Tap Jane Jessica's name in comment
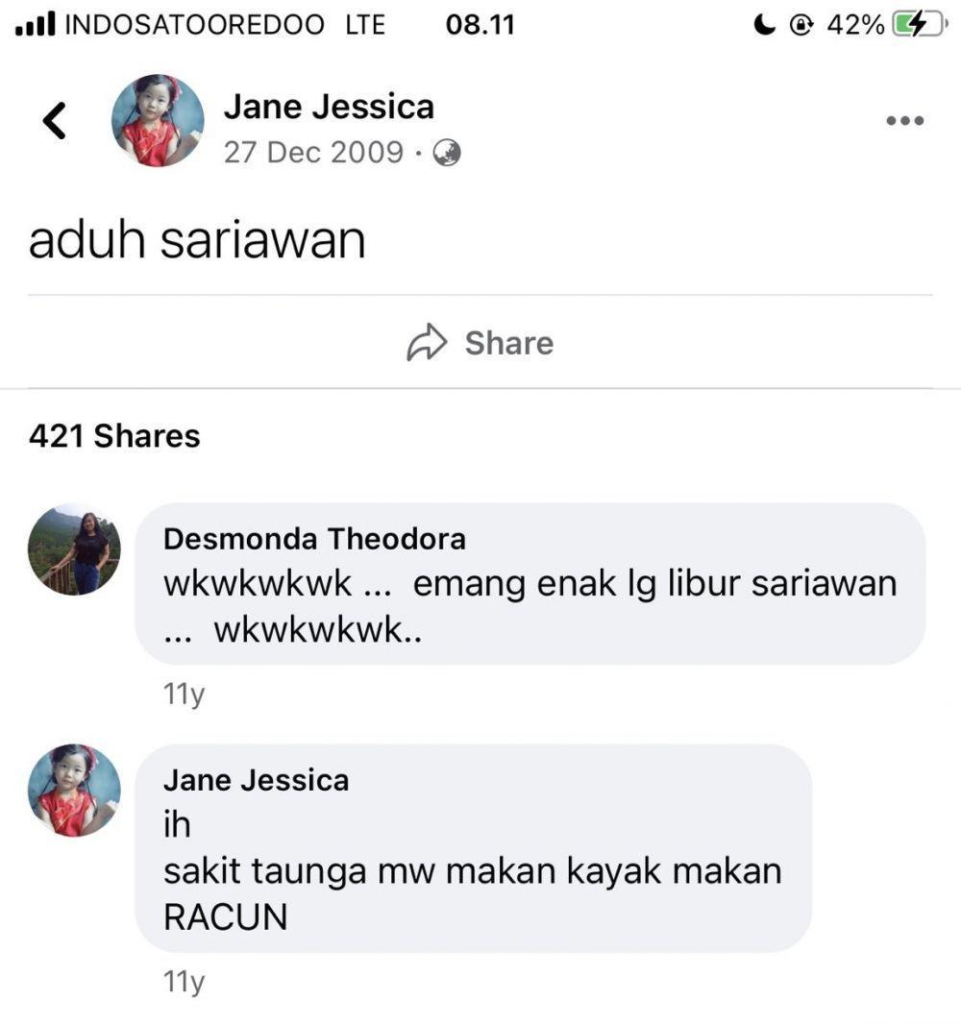The image size is (961, 1024). [256, 780]
